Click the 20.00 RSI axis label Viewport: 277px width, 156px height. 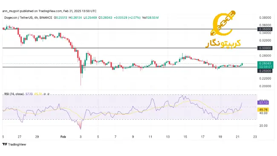[263, 126]
